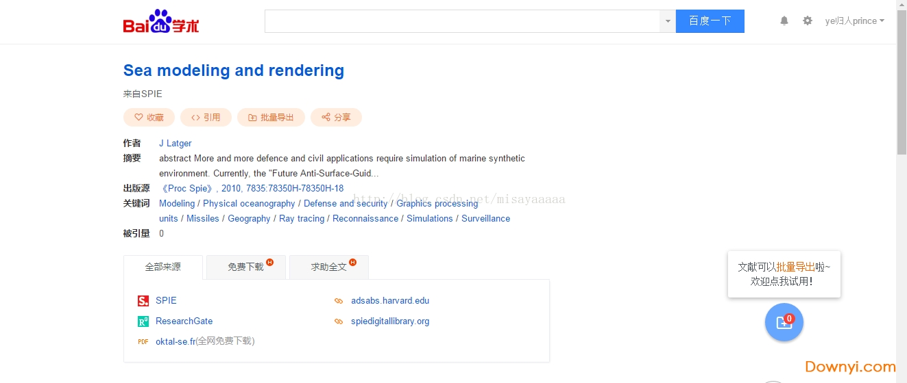Click the 引用 cite button

(x=206, y=118)
